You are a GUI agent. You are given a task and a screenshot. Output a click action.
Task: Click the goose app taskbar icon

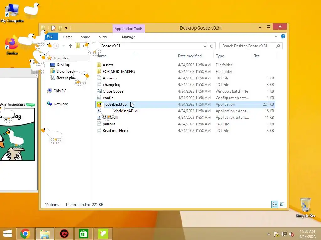[103, 234]
